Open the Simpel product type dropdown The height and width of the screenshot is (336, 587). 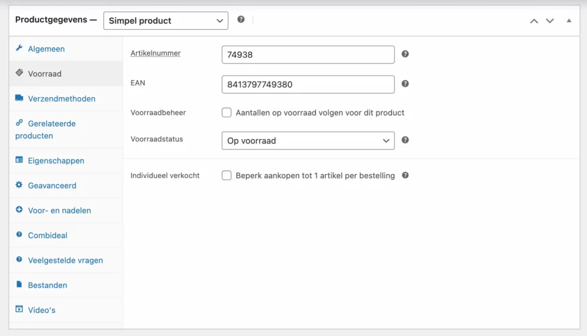(166, 21)
